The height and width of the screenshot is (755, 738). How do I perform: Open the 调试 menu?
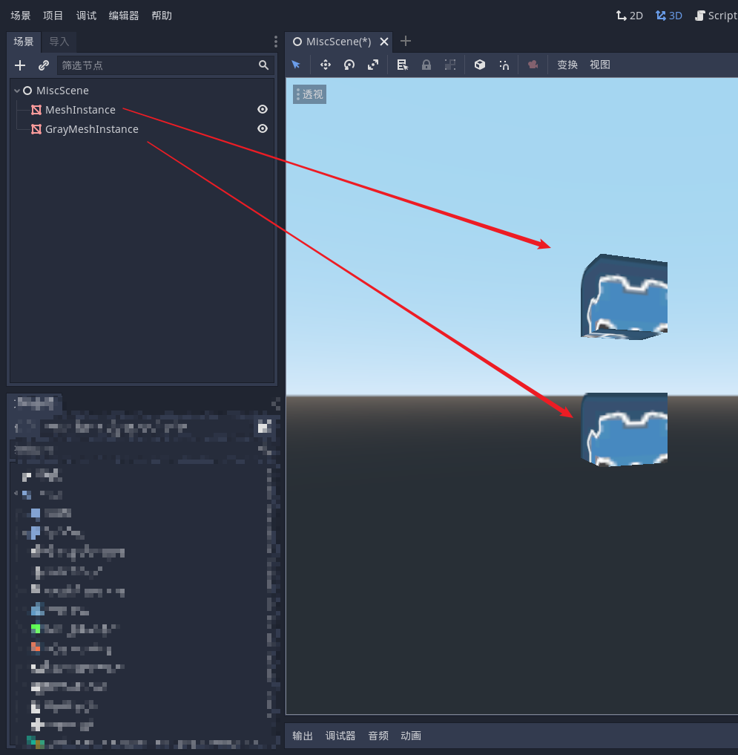(x=86, y=16)
